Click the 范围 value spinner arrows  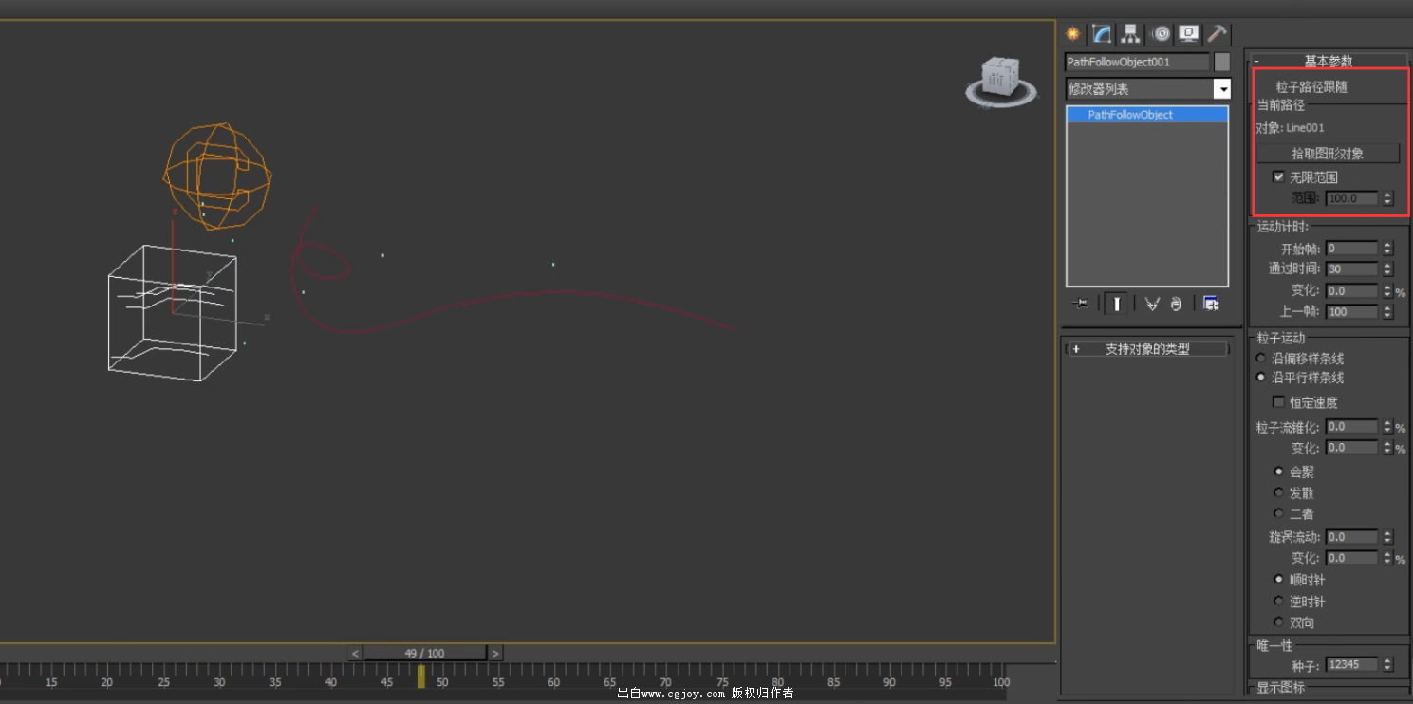1388,198
